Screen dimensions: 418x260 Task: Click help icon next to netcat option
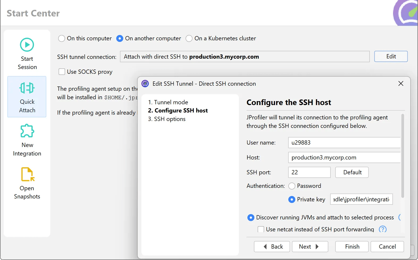383,229
